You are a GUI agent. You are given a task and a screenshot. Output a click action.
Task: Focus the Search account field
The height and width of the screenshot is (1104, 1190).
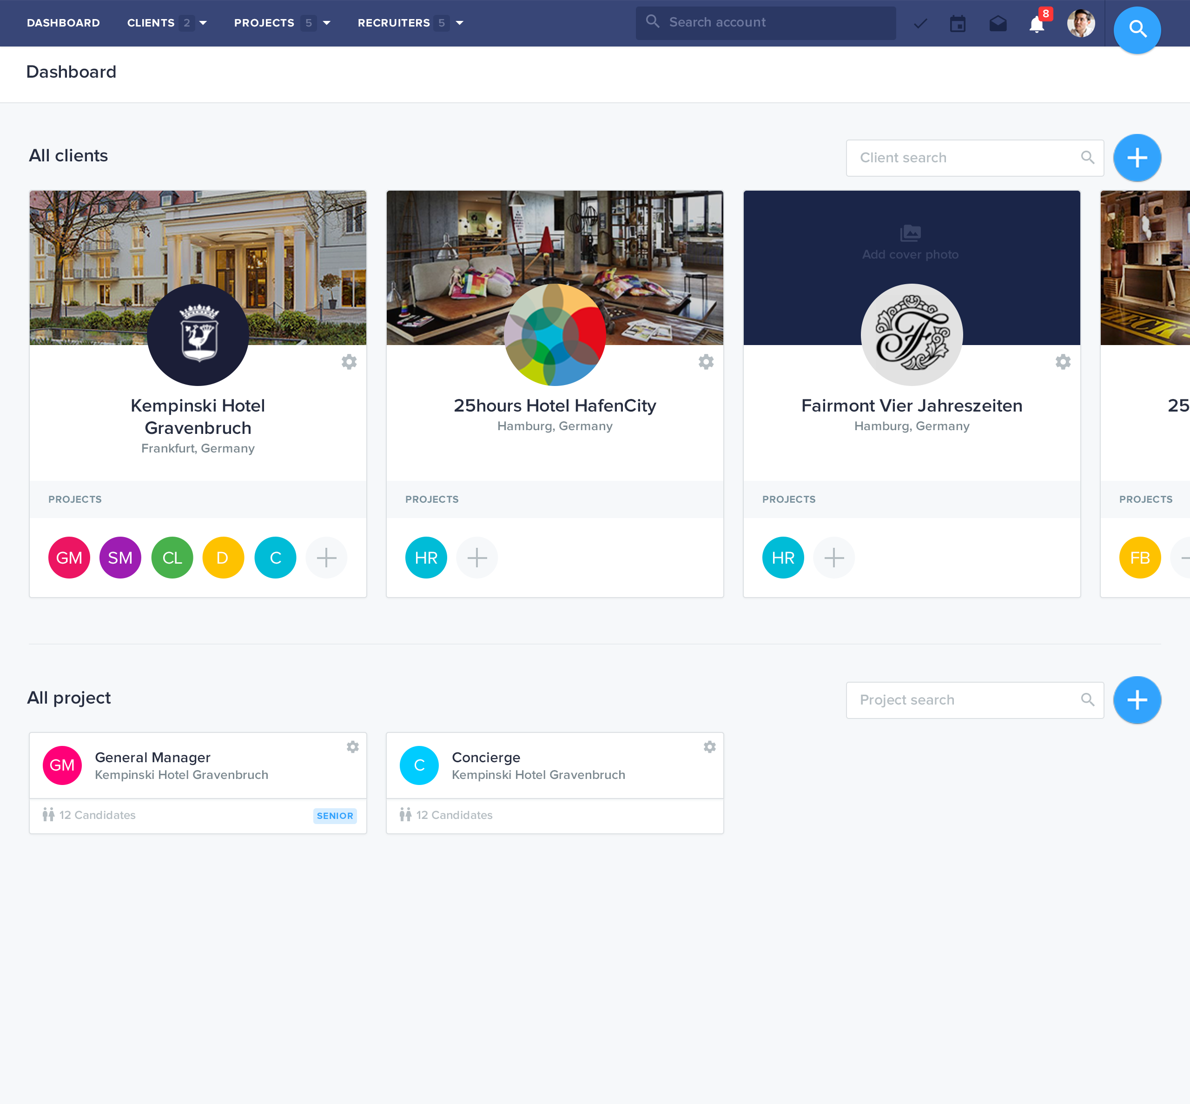pyautogui.click(x=766, y=23)
